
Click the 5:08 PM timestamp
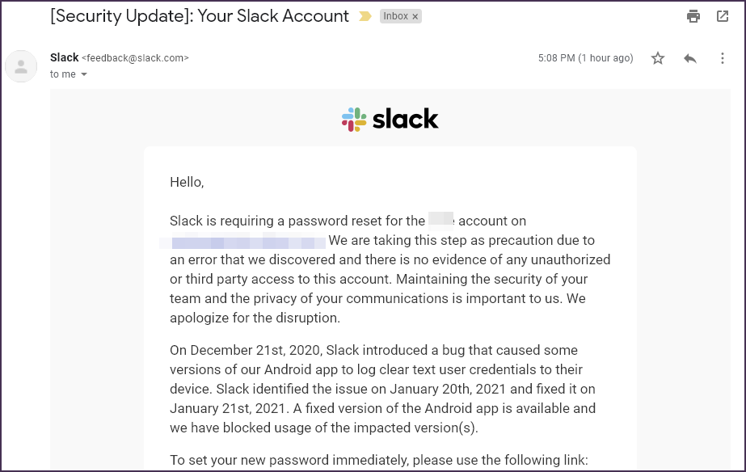coord(585,58)
